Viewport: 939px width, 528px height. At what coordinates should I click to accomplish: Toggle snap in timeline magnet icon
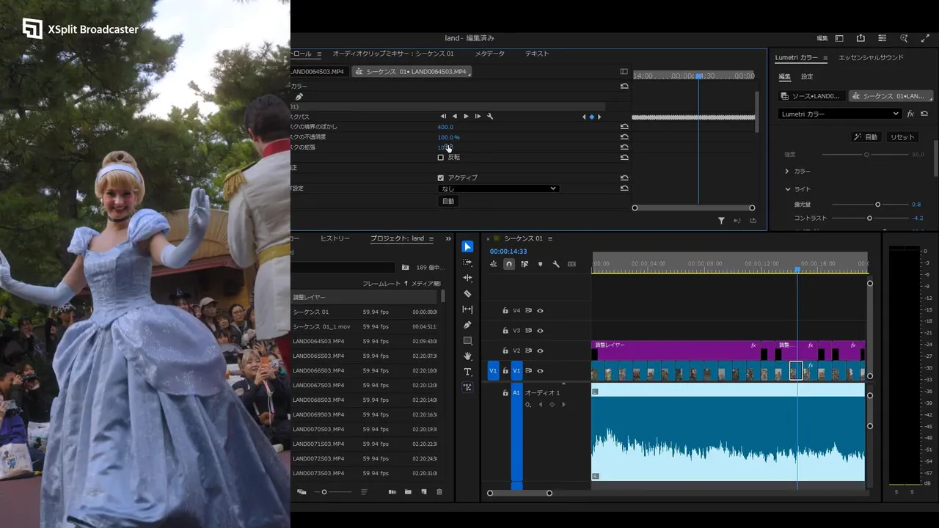(x=509, y=264)
